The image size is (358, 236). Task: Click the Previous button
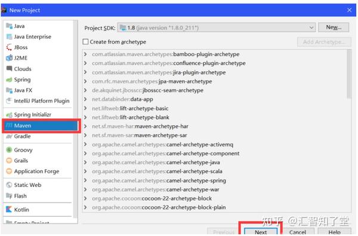click(224, 232)
